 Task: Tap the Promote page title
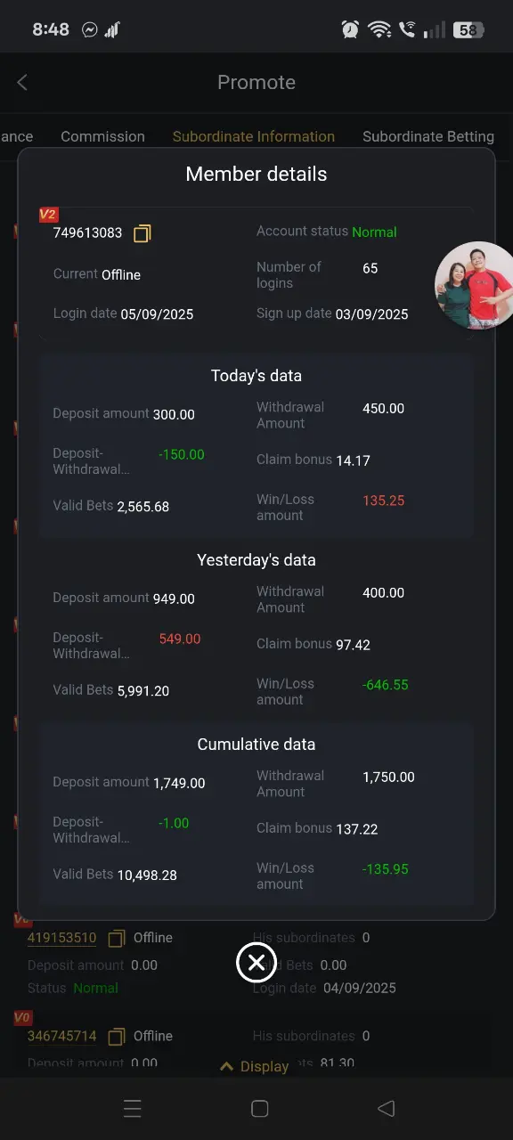coord(256,82)
